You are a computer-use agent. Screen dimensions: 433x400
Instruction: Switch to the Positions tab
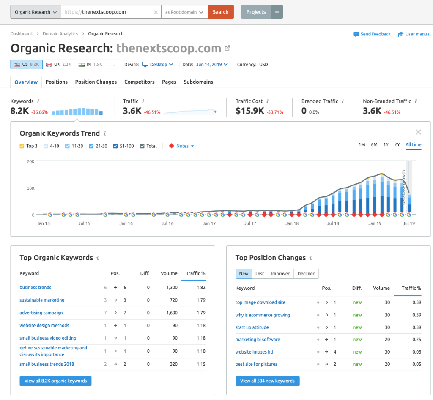(57, 82)
